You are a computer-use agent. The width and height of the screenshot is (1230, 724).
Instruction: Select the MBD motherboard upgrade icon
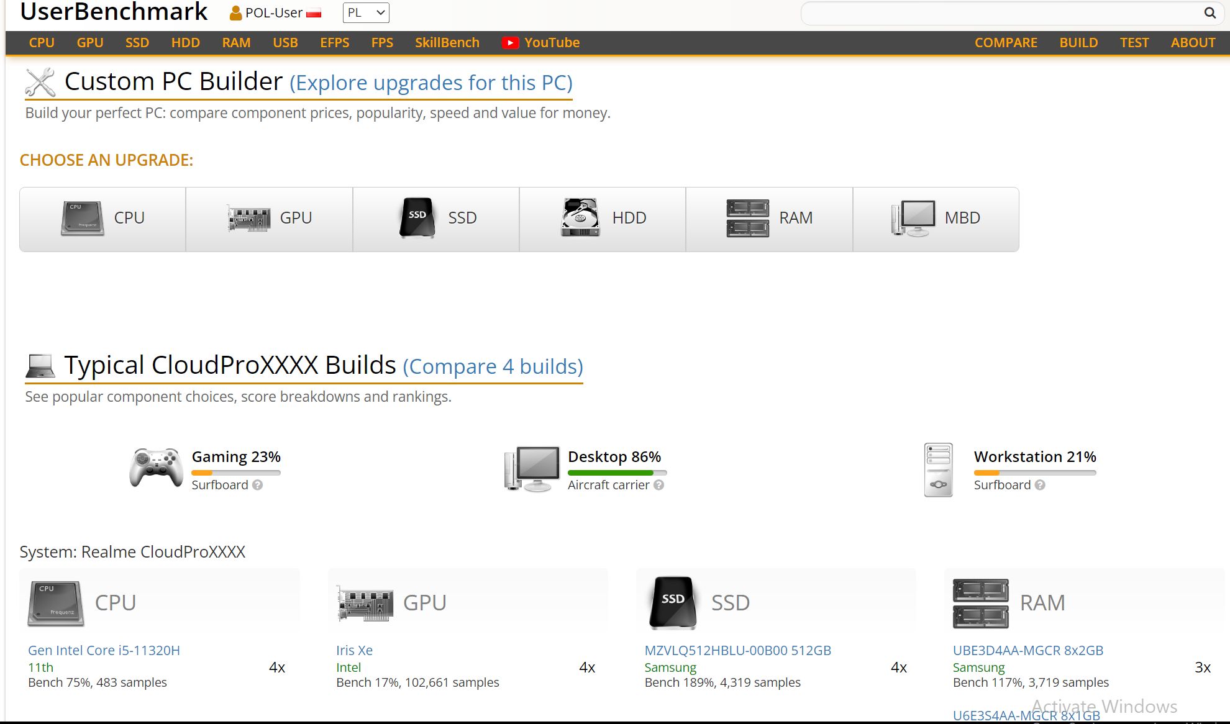[913, 218]
